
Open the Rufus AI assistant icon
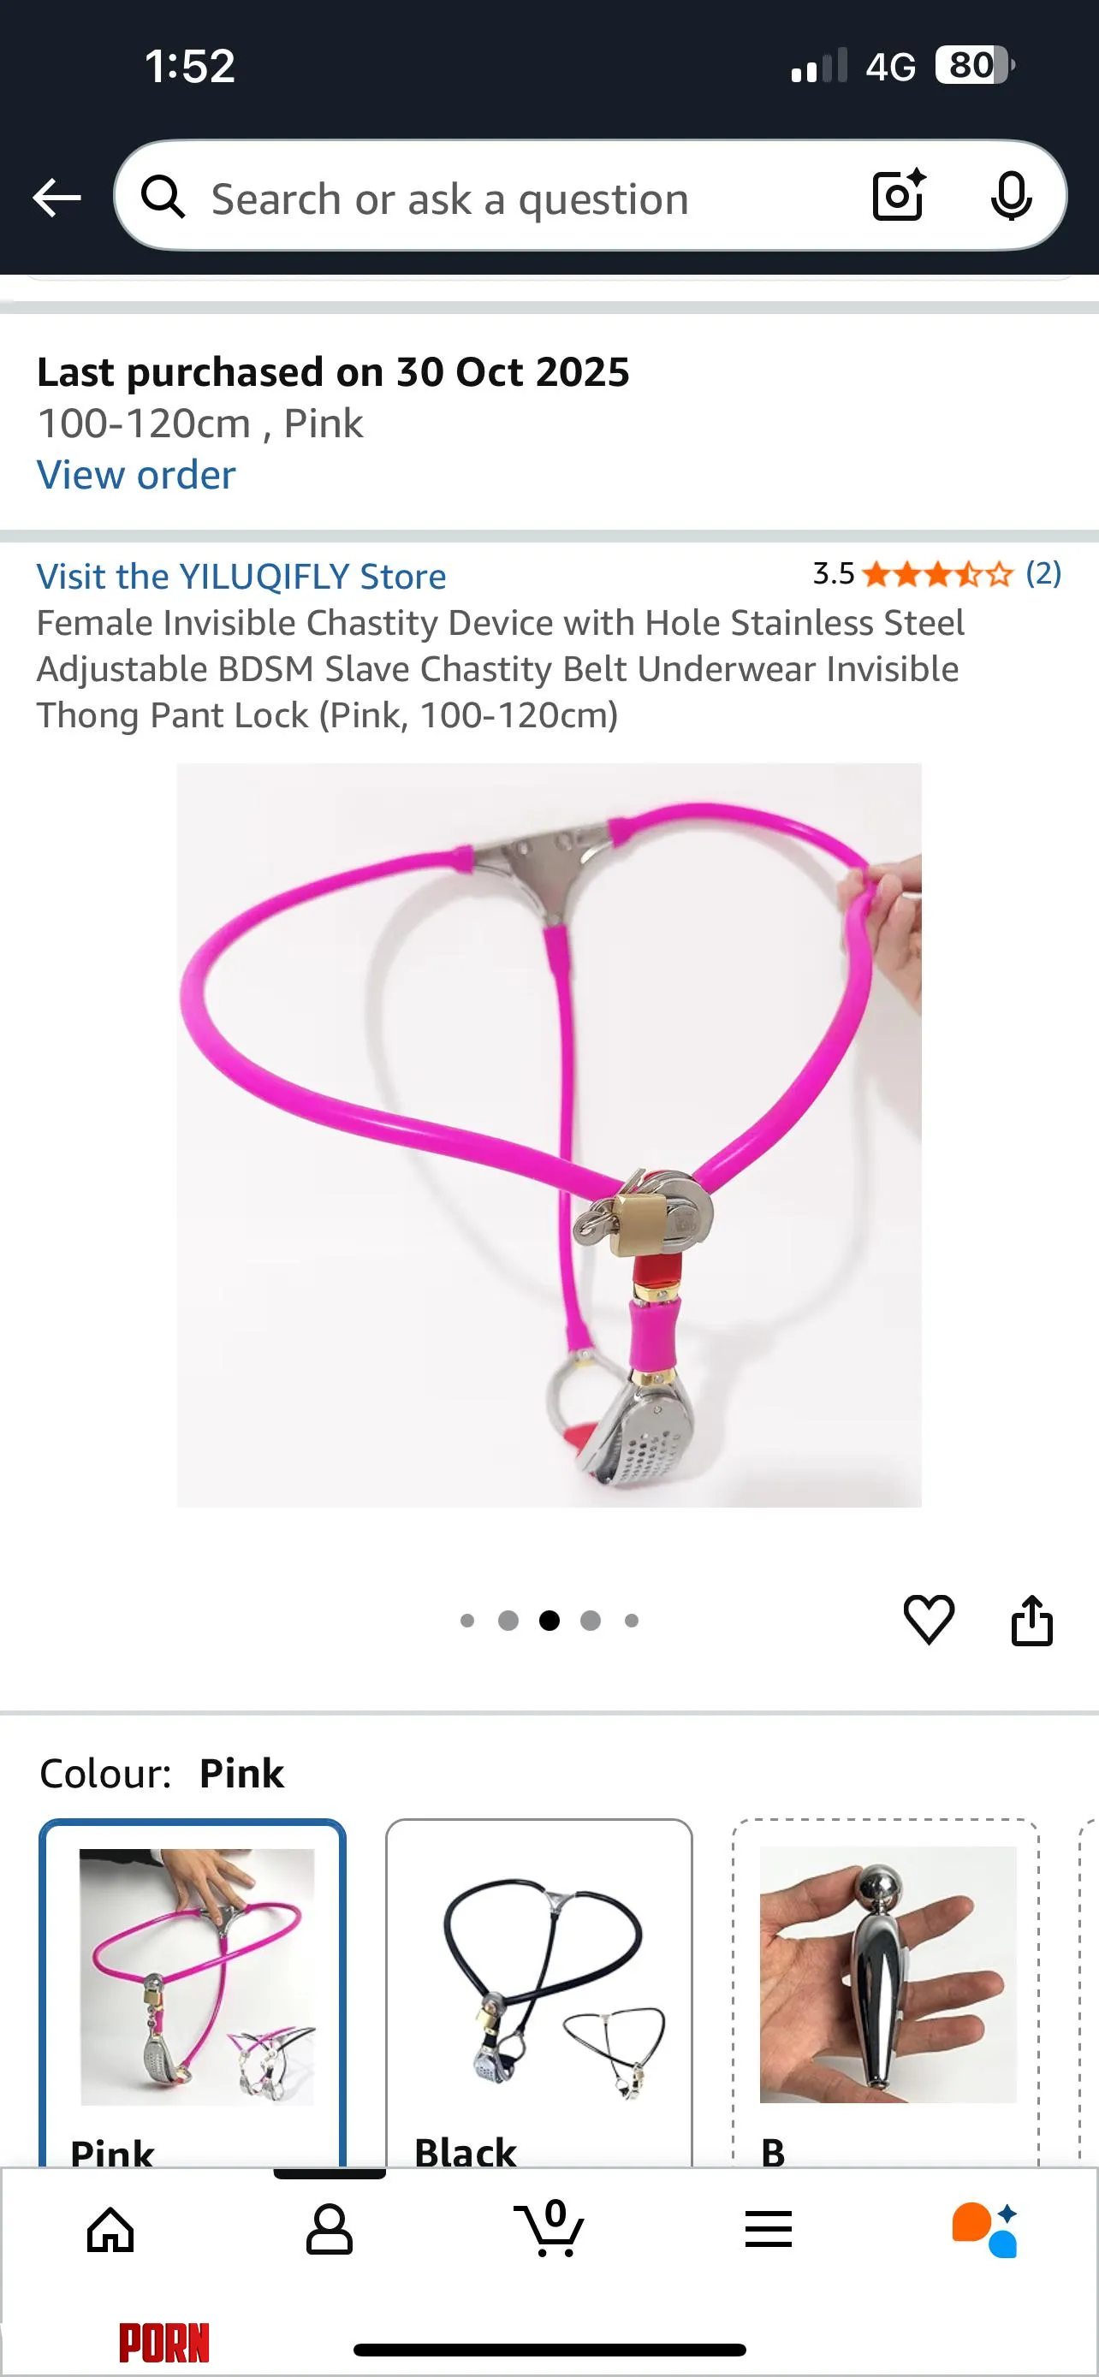click(x=985, y=2229)
